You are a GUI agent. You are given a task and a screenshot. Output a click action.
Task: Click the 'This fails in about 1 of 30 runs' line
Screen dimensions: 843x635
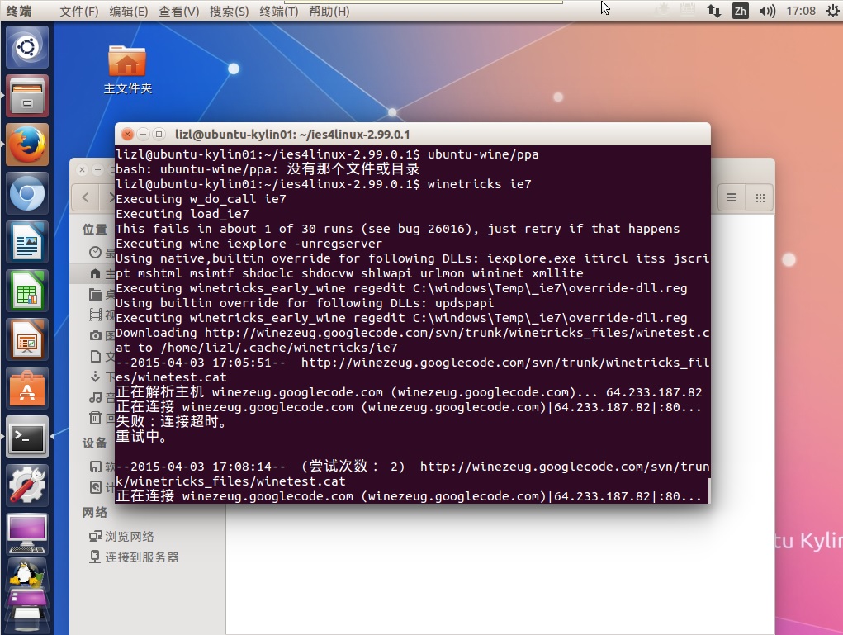click(x=397, y=229)
